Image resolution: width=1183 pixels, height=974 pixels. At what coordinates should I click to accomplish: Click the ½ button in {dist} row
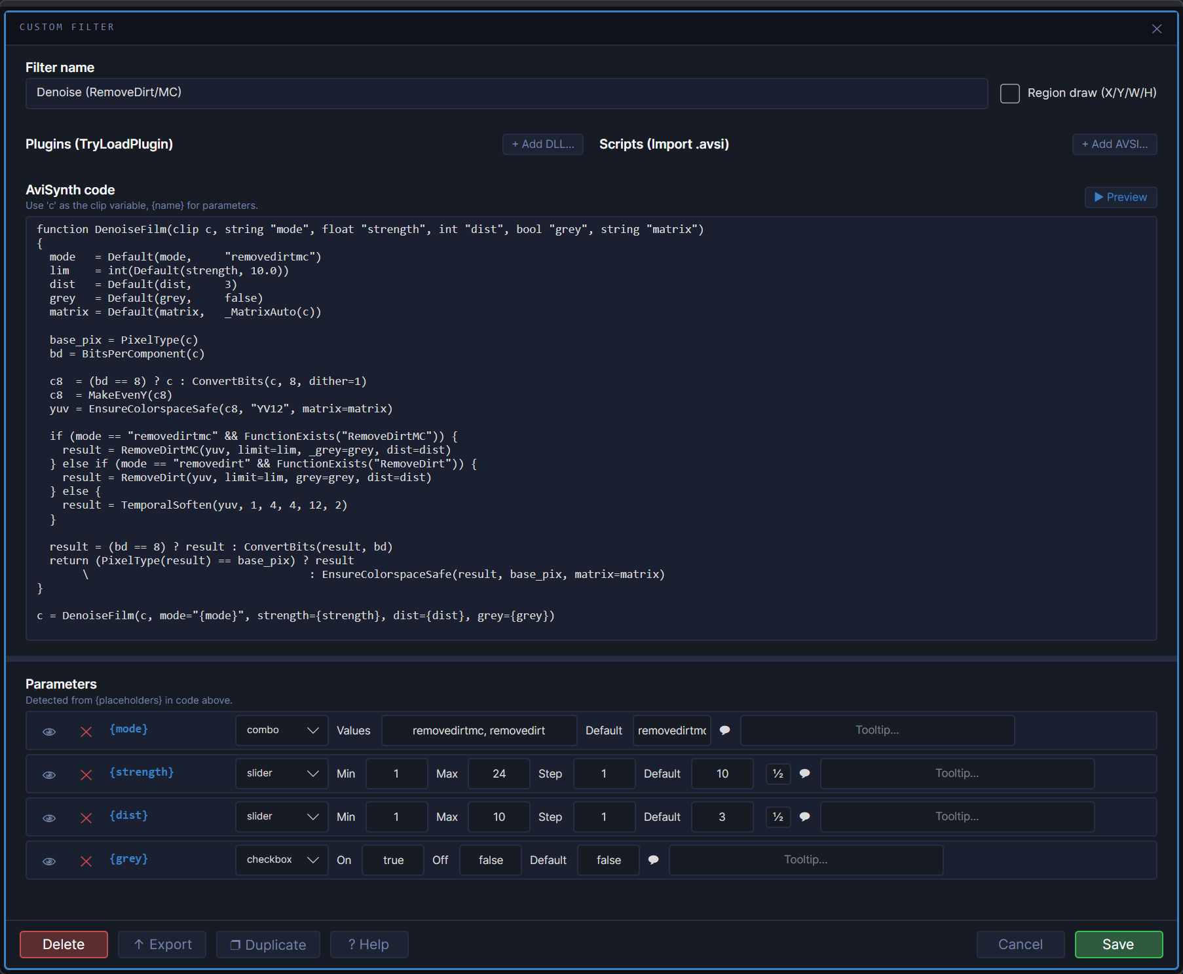pyautogui.click(x=778, y=817)
